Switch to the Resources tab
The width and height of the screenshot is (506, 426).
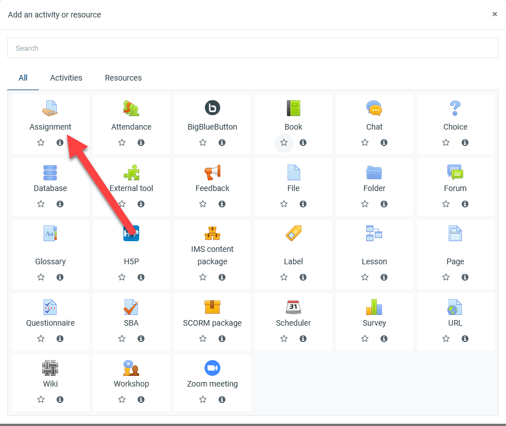pyautogui.click(x=123, y=78)
